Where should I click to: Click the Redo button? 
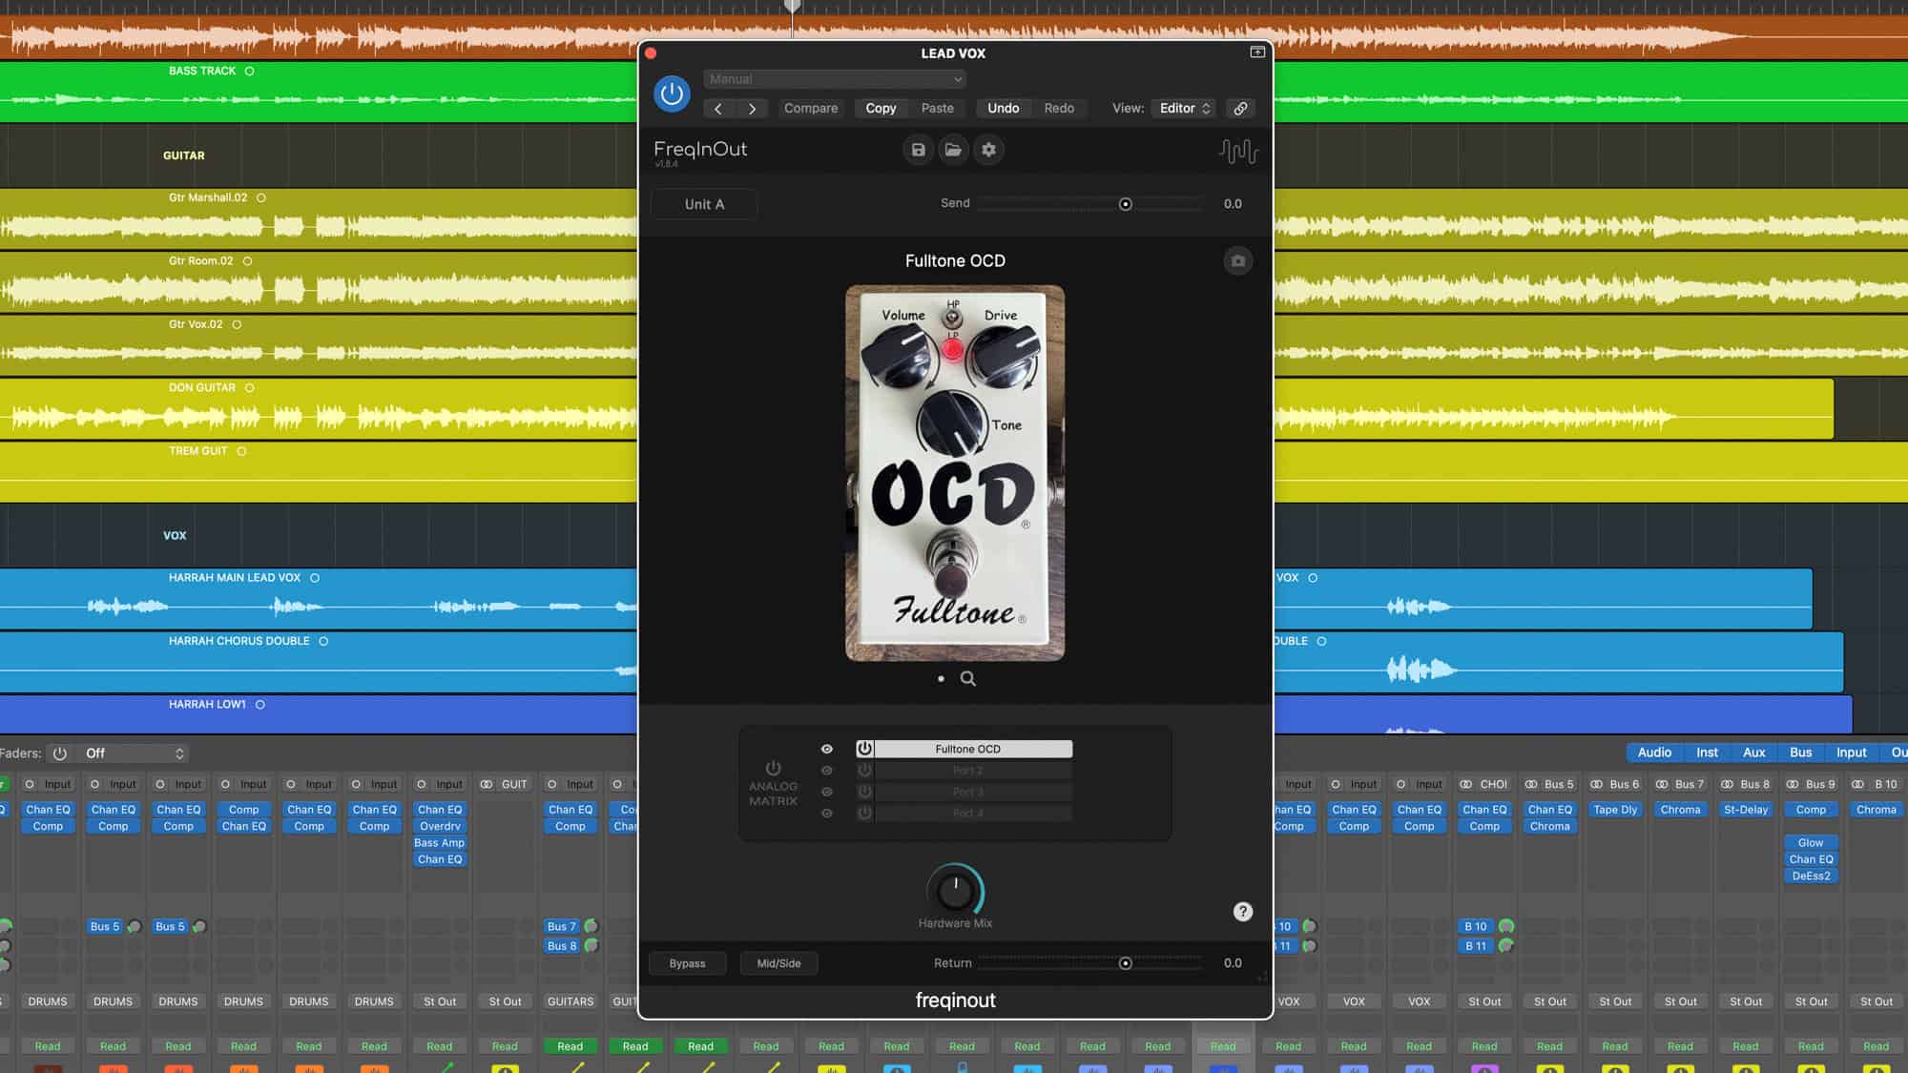1059,109
